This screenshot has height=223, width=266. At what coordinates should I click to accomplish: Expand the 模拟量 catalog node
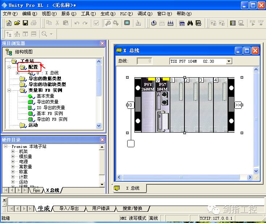[x=13, y=157]
